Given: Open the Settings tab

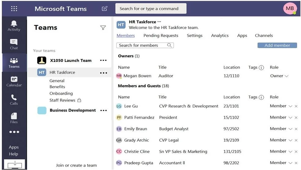Looking at the screenshot, I should coord(195,36).
